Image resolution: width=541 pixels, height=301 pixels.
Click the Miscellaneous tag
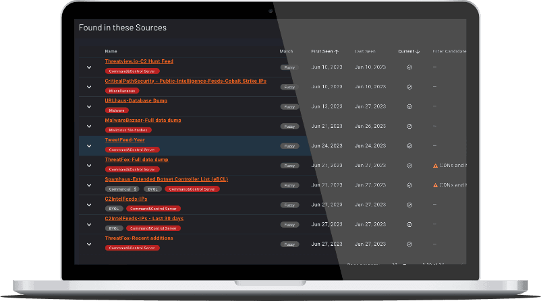[x=122, y=91]
